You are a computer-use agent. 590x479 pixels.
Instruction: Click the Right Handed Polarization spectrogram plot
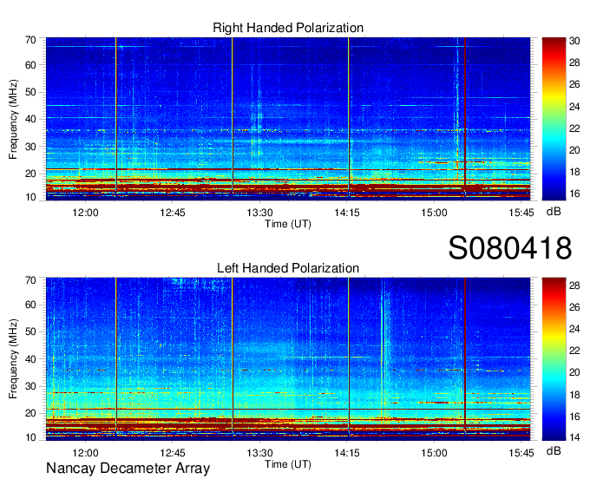[288, 119]
